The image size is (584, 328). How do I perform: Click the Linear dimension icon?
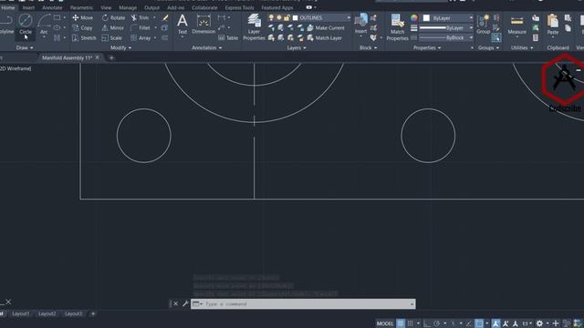[x=222, y=17]
